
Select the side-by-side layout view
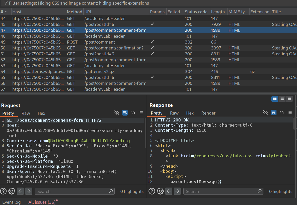click(x=275, y=99)
